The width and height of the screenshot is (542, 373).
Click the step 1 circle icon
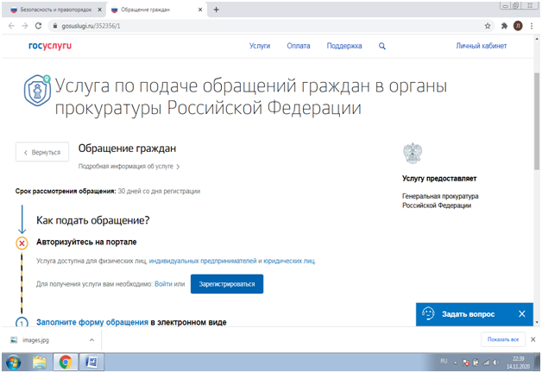(22, 323)
